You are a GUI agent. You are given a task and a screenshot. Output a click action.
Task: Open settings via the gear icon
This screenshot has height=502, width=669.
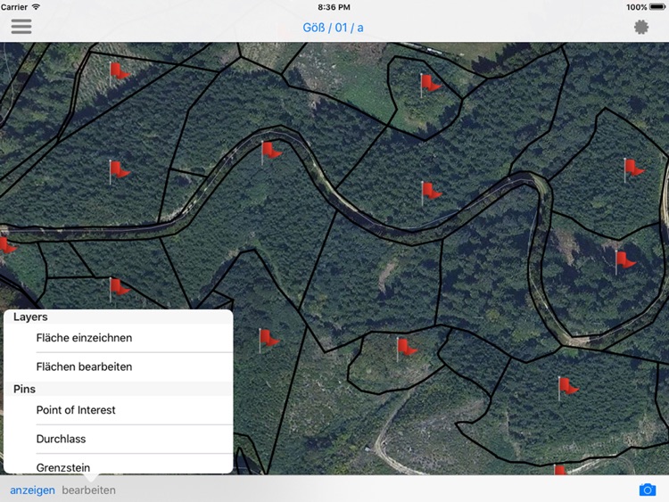pyautogui.click(x=640, y=27)
